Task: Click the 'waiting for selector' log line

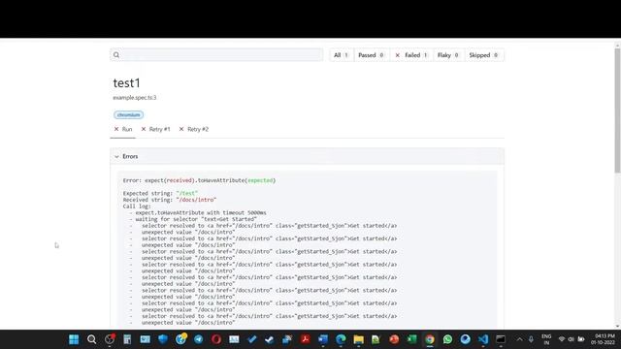Action: (196, 219)
